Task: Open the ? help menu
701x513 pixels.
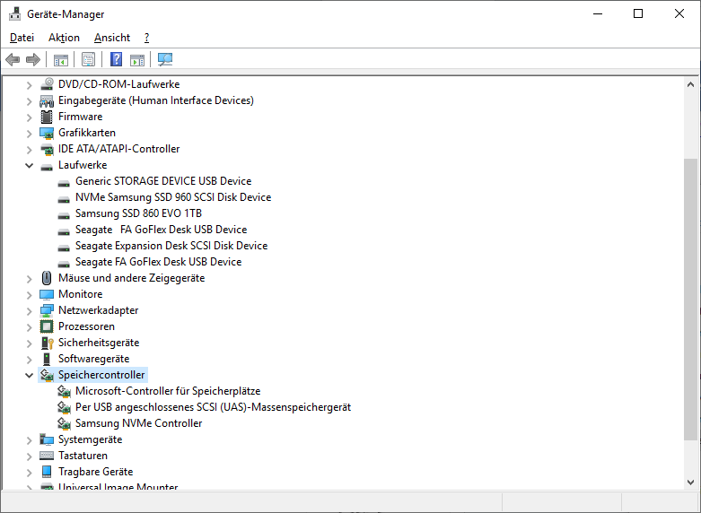Action: point(146,38)
